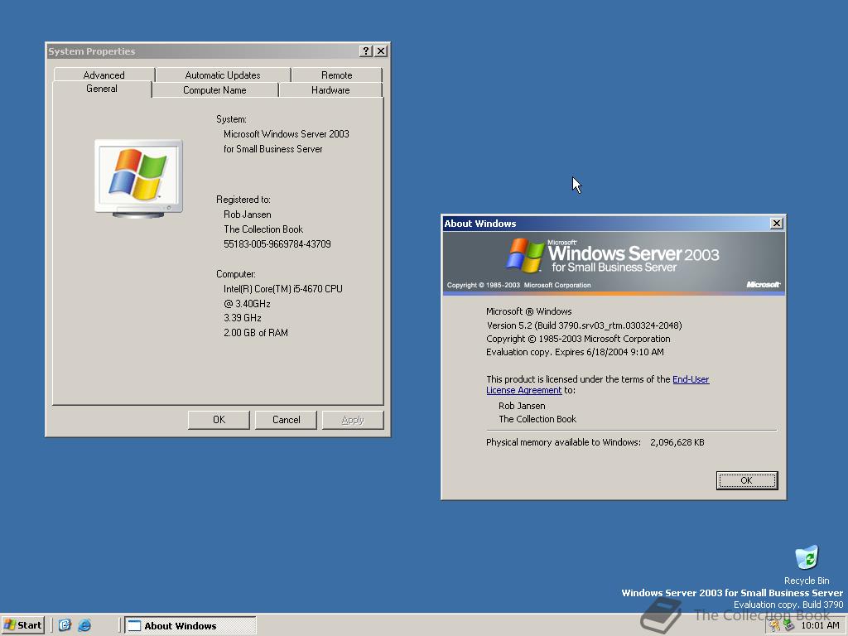Open the Hardware tab
Screen dimensions: 848x636
(330, 89)
